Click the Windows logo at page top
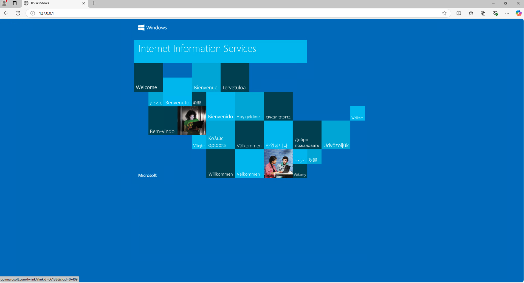 pos(152,27)
